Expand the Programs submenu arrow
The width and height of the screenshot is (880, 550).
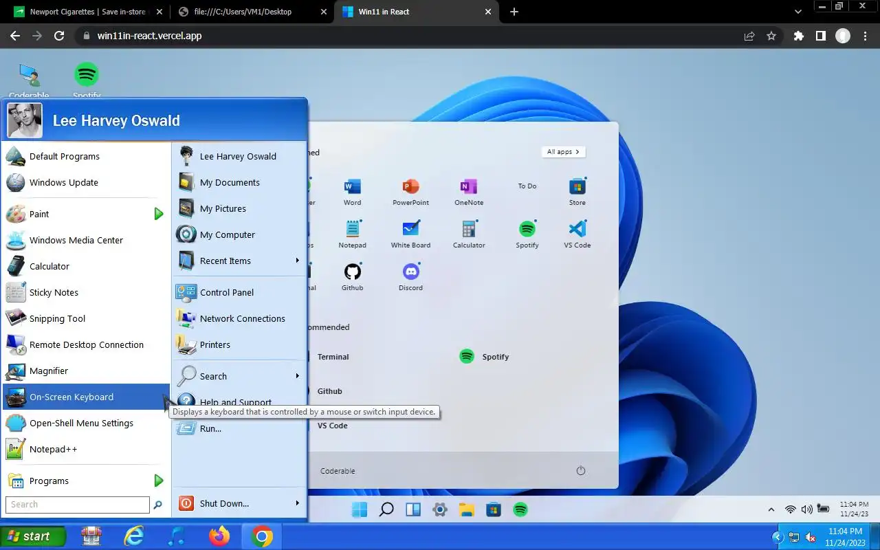tap(159, 481)
